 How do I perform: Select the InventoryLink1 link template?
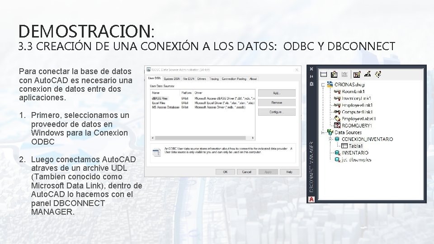352,98
